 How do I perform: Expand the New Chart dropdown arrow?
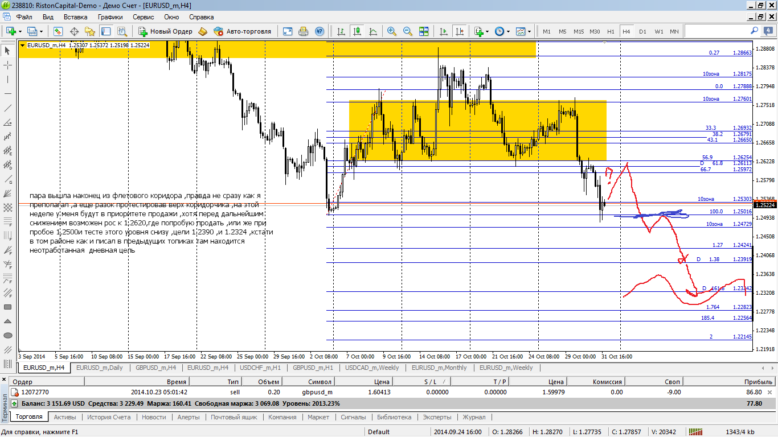click(21, 31)
